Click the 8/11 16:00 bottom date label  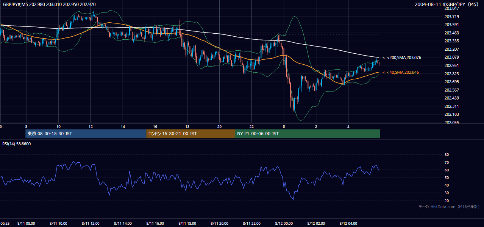pyautogui.click(x=155, y=224)
